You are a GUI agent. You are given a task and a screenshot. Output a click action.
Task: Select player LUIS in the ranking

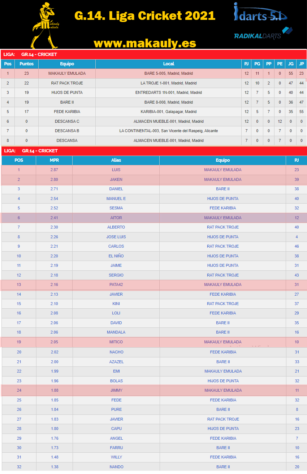tap(116, 170)
